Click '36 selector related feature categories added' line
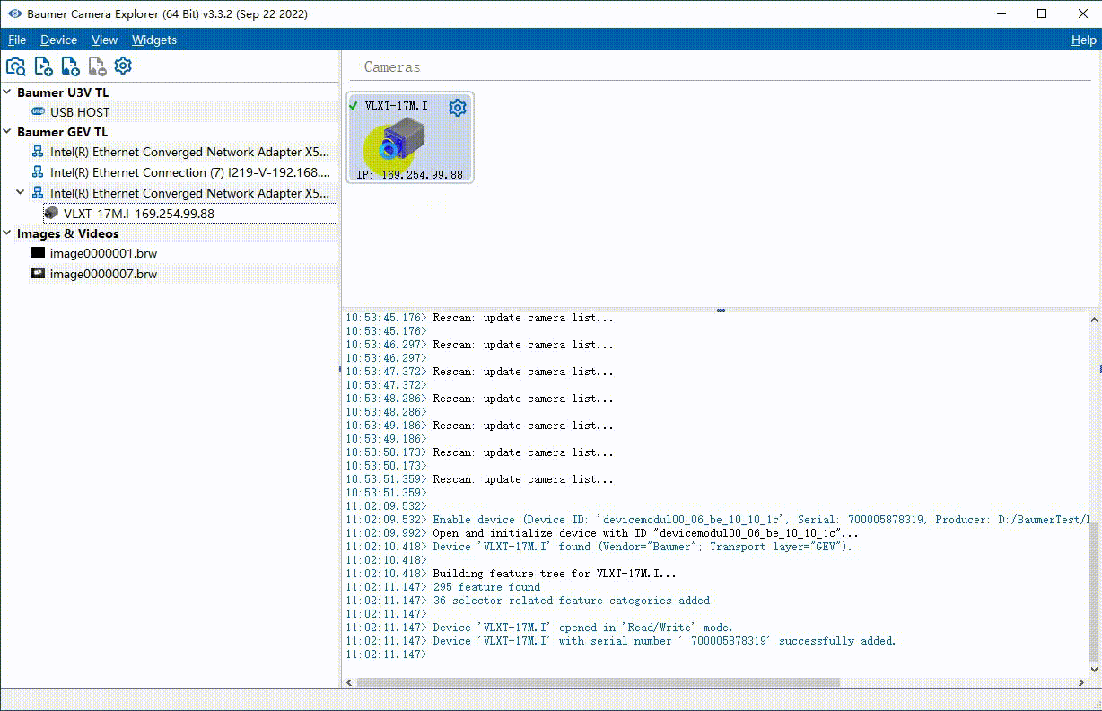Viewport: 1102px width, 711px height. point(572,601)
